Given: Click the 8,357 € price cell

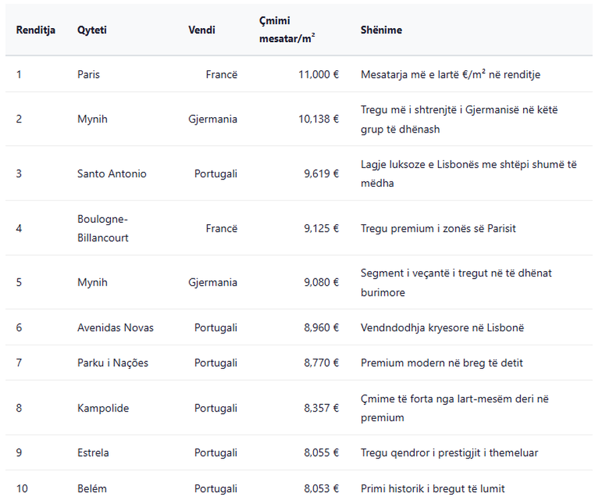Looking at the screenshot, I should (321, 408).
